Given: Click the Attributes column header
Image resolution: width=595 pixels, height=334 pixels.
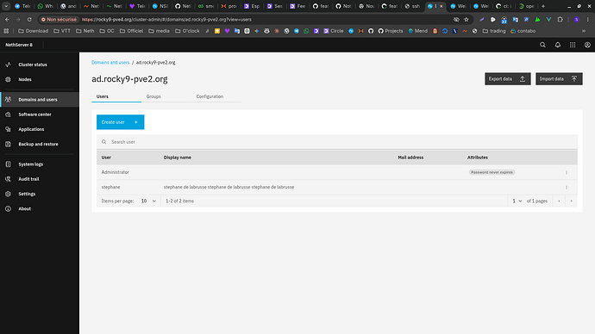Looking at the screenshot, I should (478, 158).
